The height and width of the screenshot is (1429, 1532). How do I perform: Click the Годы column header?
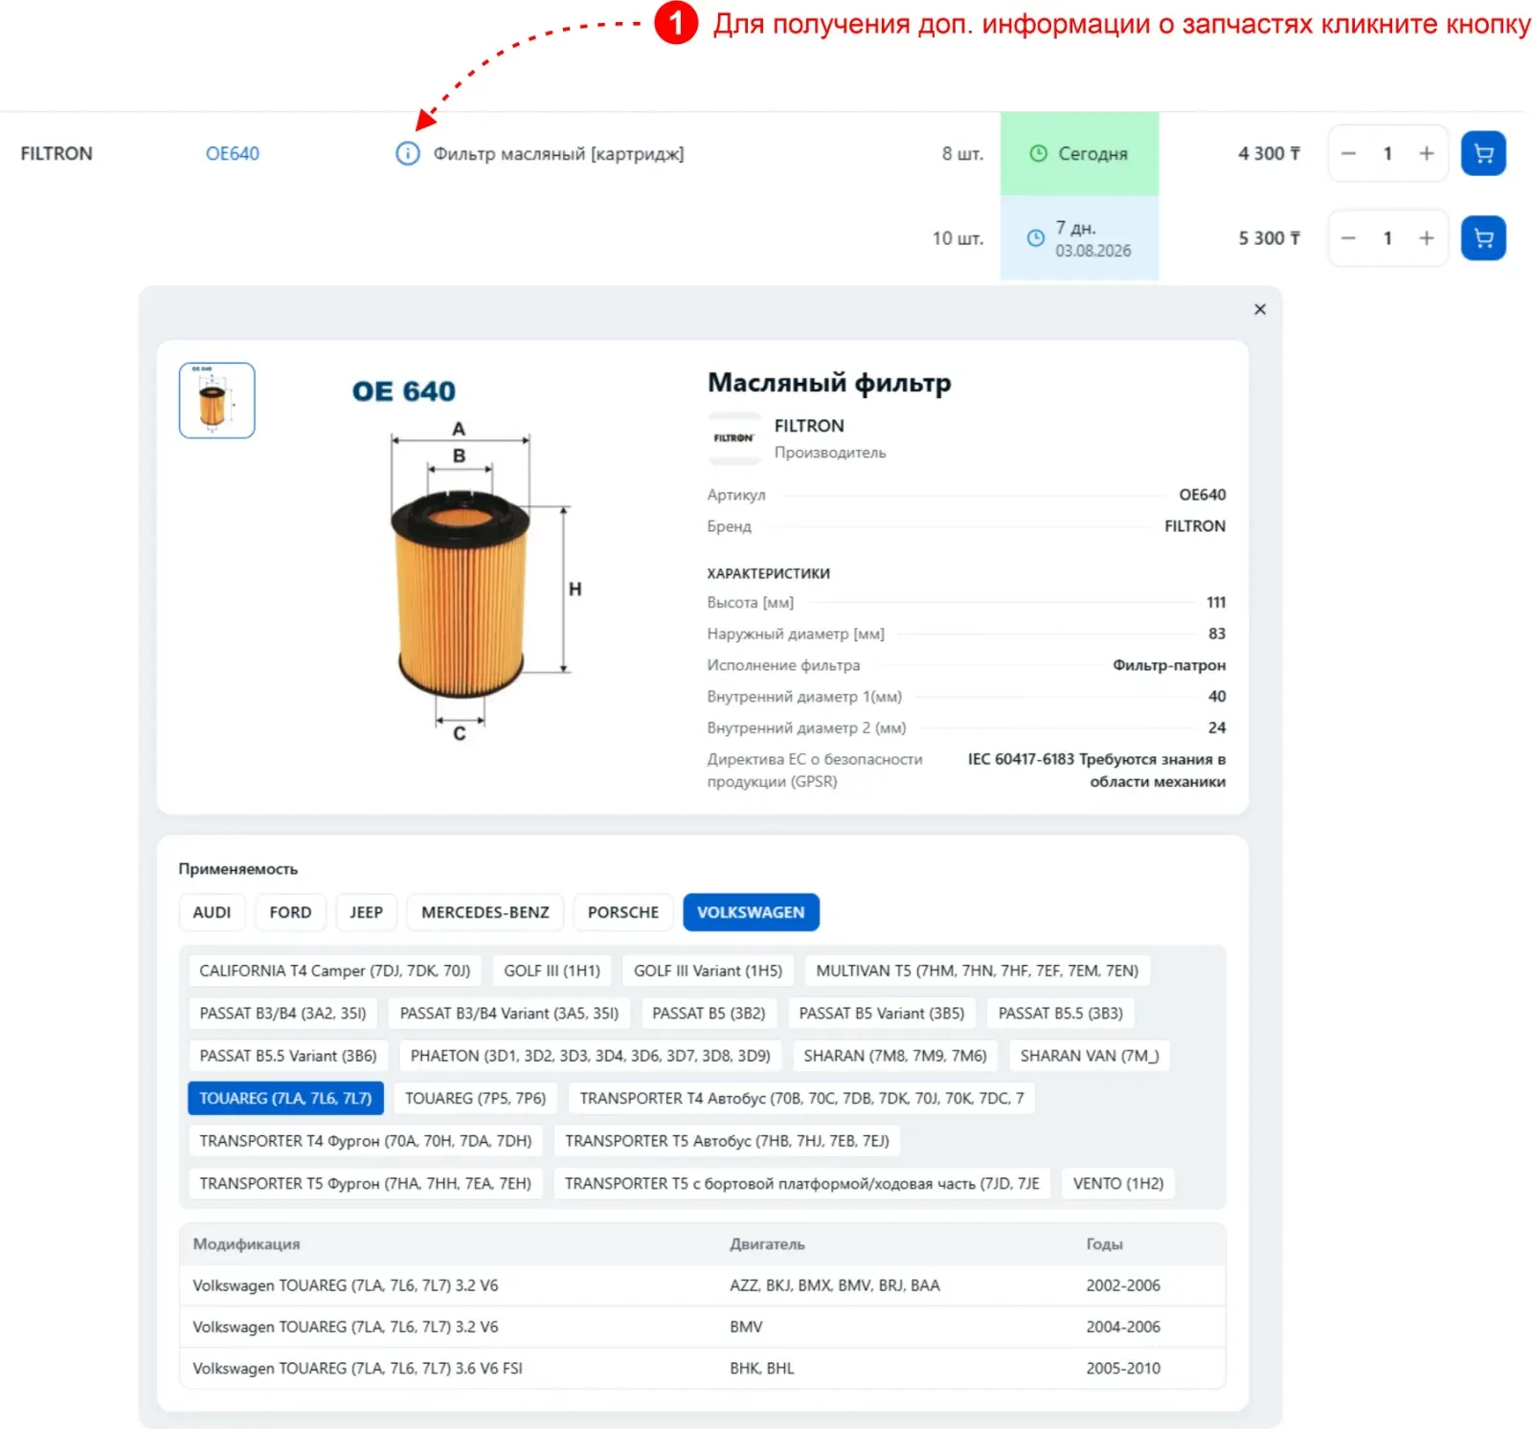tap(1104, 1243)
